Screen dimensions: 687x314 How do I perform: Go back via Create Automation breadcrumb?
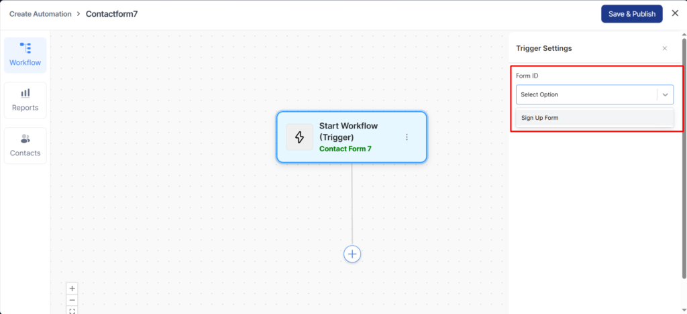click(40, 14)
